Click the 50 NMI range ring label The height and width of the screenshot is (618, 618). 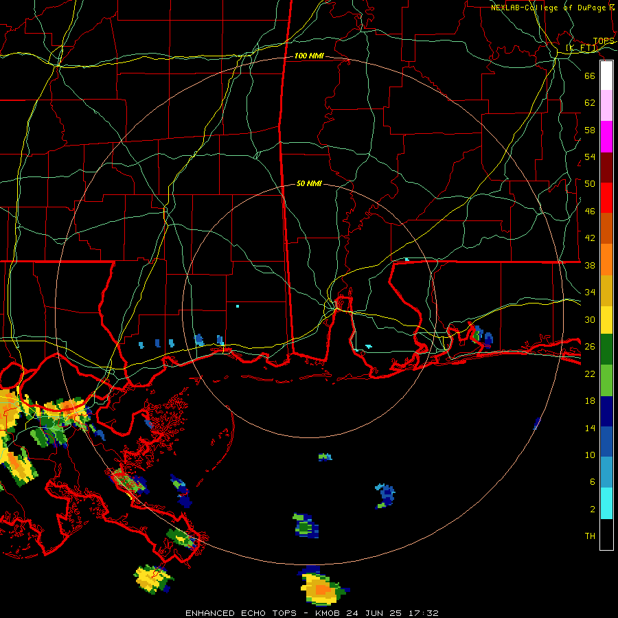click(x=309, y=183)
